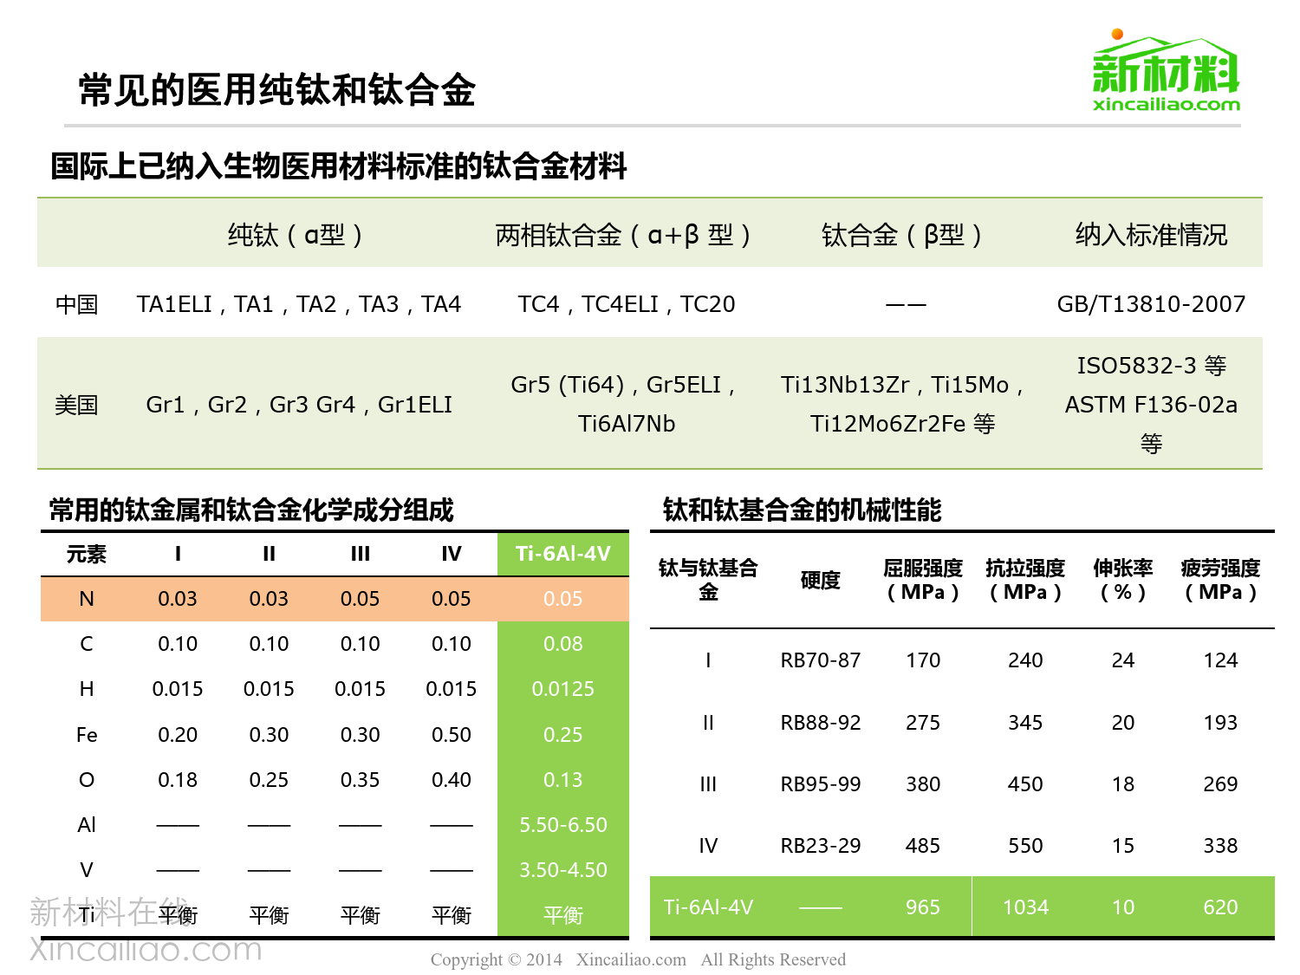Click the N element row label
The image size is (1300, 975).
point(87,599)
